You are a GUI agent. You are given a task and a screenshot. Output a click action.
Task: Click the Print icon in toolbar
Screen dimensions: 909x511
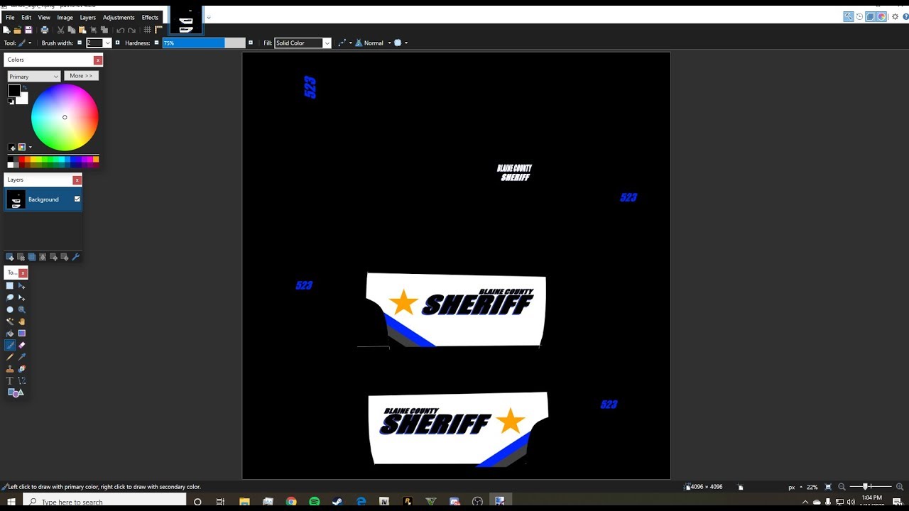pos(45,30)
